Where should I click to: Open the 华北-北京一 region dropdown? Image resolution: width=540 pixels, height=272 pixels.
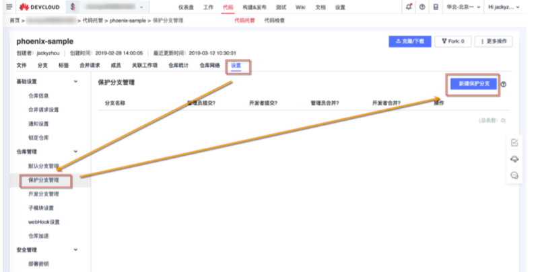(463, 7)
